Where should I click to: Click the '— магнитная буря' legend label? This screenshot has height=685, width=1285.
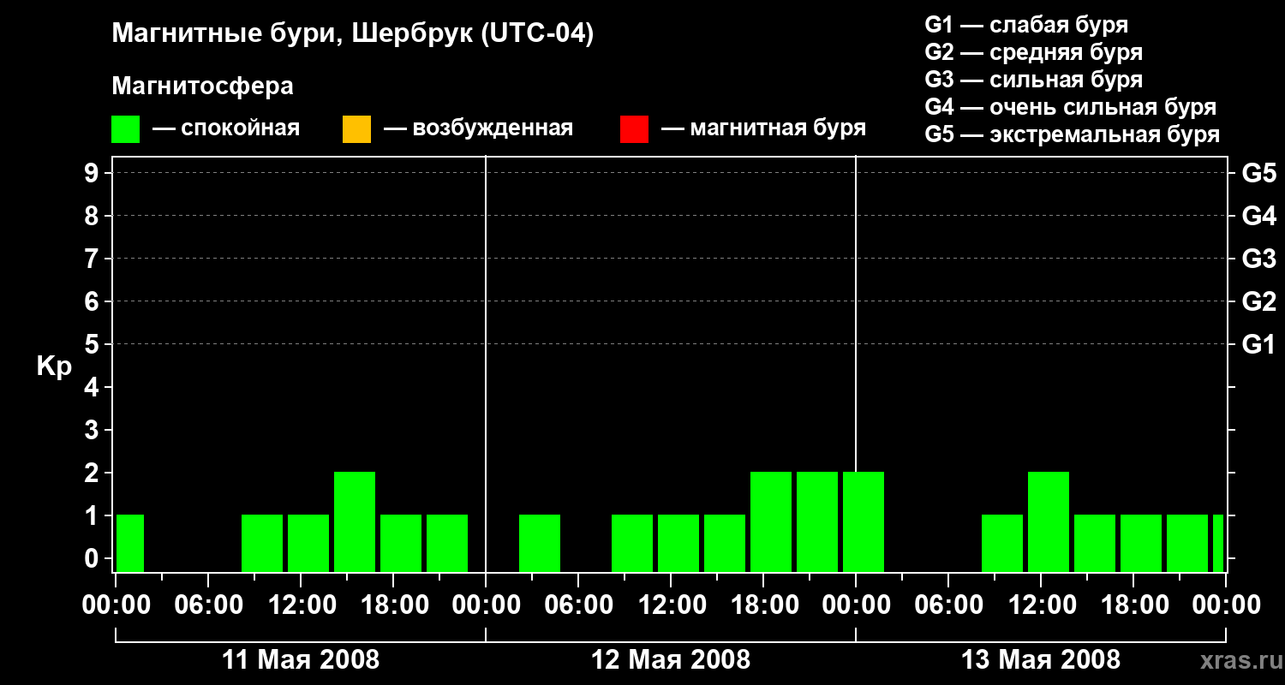coord(763,128)
